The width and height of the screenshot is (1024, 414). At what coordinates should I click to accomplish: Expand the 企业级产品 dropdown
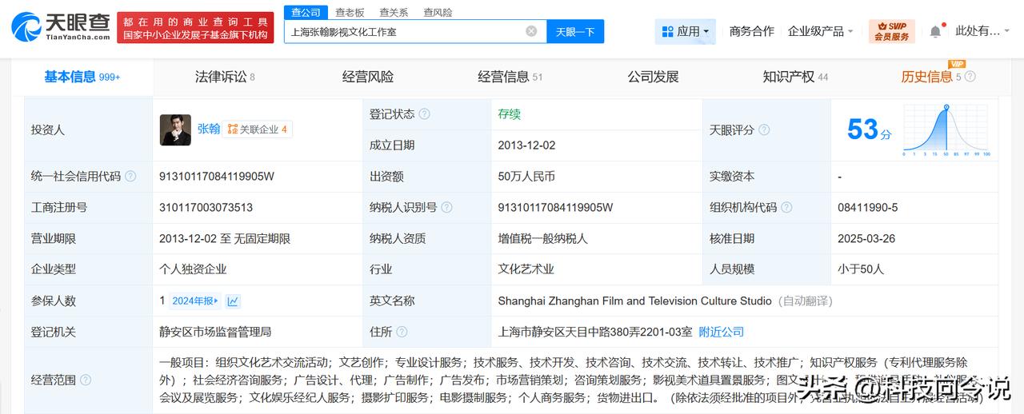point(820,31)
